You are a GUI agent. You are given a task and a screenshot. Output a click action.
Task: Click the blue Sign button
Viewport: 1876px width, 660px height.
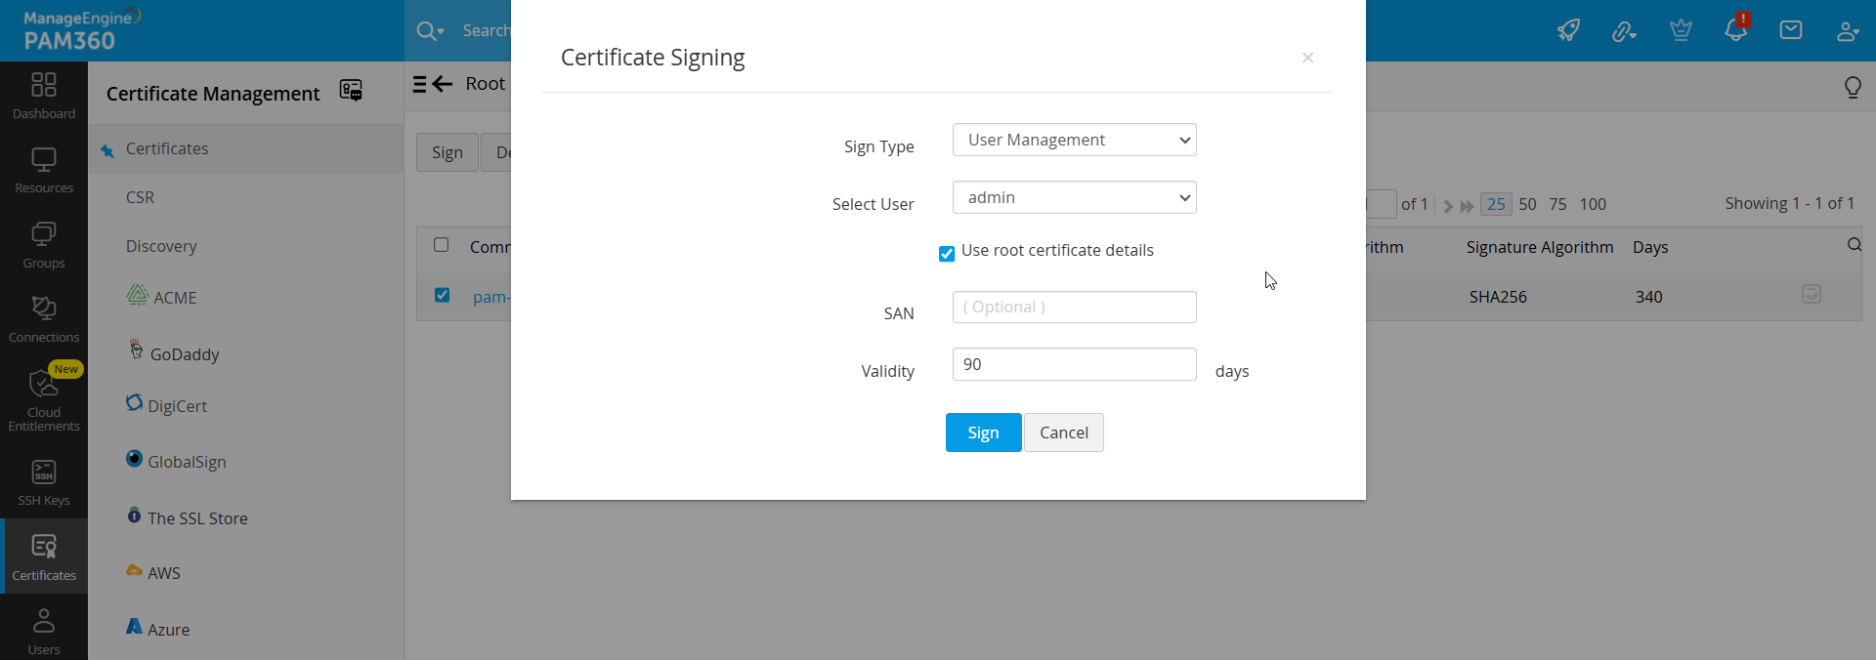983,433
